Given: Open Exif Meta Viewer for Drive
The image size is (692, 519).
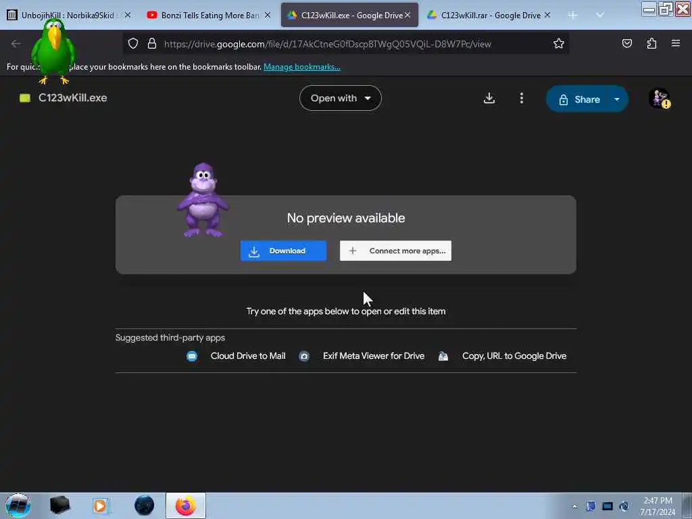Looking at the screenshot, I should point(374,355).
